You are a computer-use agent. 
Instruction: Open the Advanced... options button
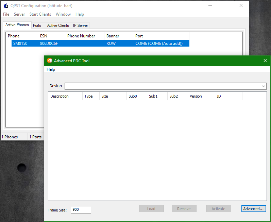[x=254, y=209]
